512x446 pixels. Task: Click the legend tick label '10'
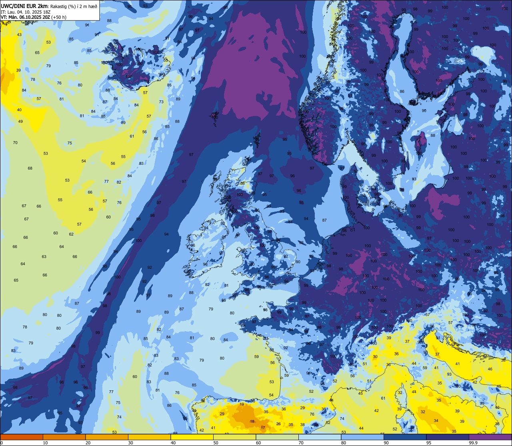tap(45, 442)
